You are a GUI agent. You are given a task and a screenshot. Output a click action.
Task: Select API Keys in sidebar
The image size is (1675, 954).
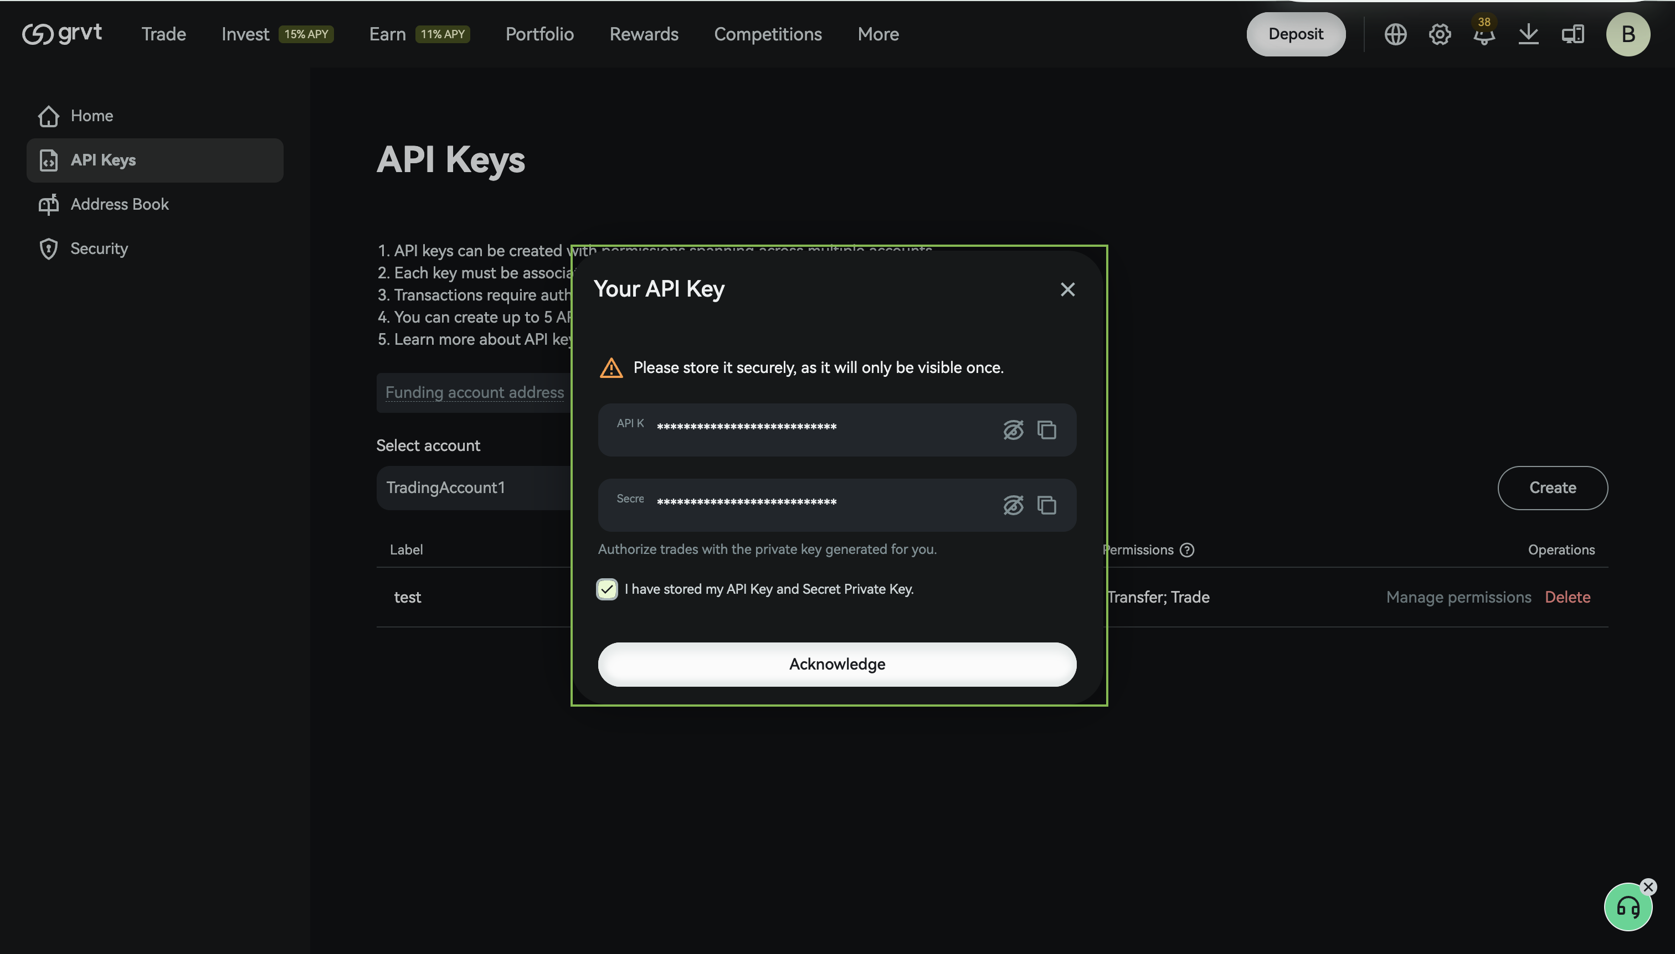pyautogui.click(x=155, y=160)
